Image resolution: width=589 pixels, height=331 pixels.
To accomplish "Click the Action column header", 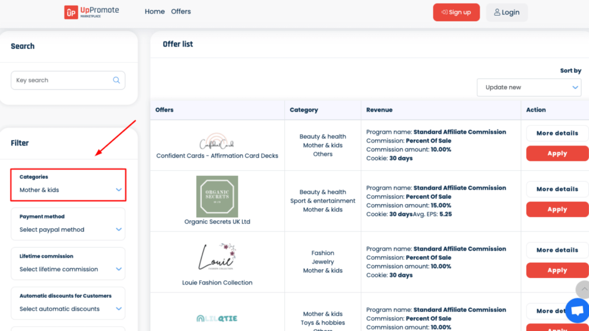I will 536,110.
